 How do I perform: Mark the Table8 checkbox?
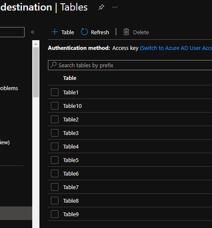click(x=55, y=200)
